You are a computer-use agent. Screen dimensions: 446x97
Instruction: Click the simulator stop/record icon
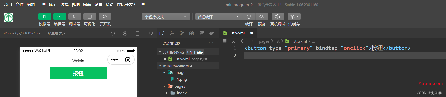[125, 33]
